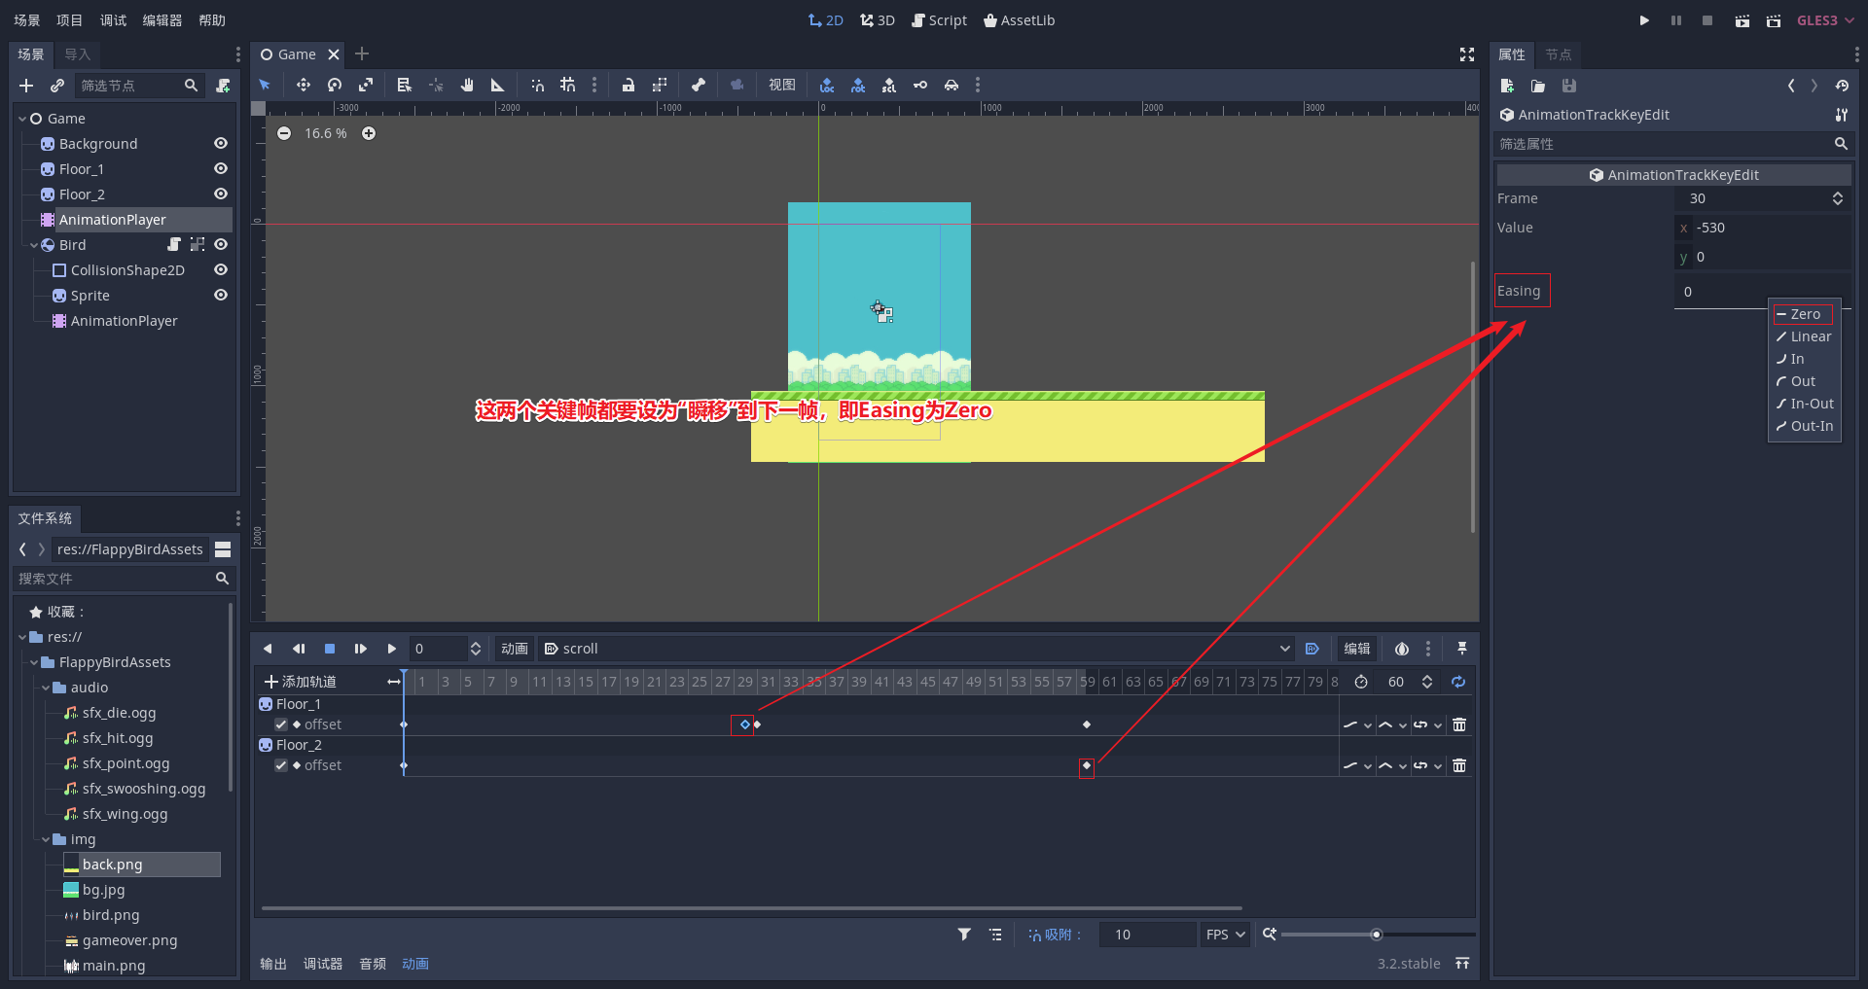Zoom out the viewport with minus icon
The height and width of the screenshot is (989, 1868).
(284, 133)
